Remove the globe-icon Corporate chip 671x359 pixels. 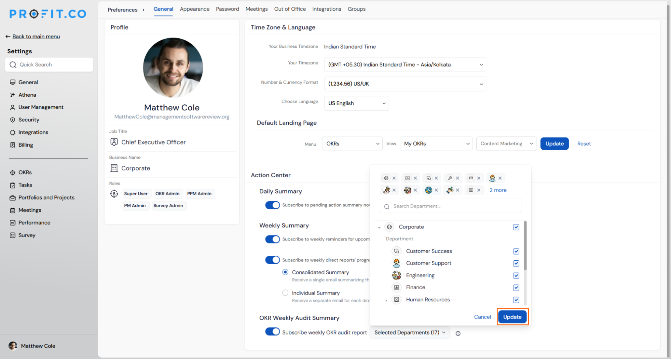point(394,178)
